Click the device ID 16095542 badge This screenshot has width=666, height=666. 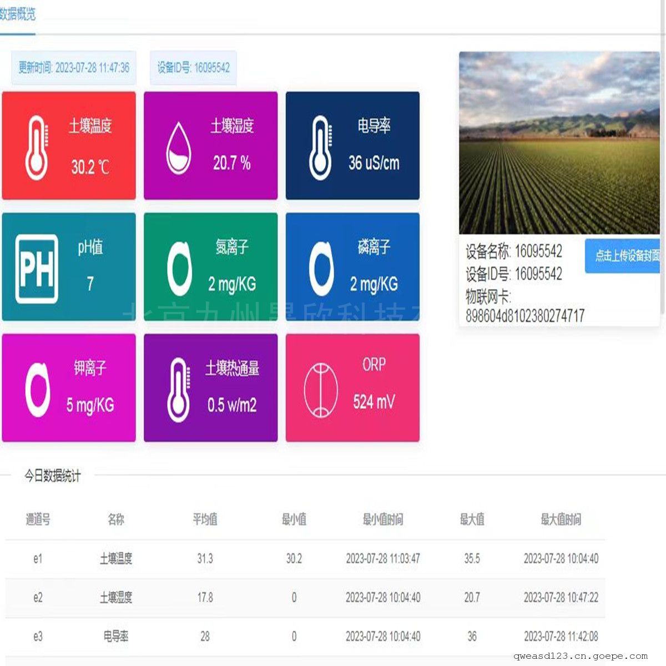pyautogui.click(x=193, y=68)
